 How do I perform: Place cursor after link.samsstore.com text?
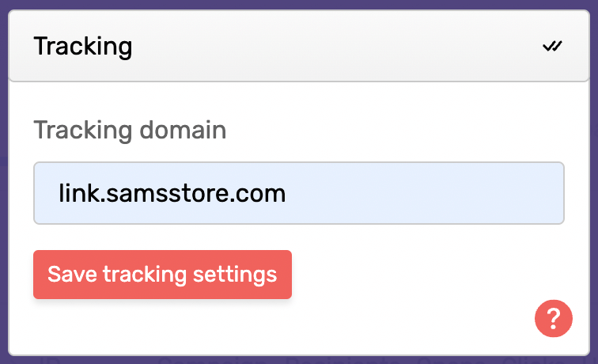pos(286,193)
